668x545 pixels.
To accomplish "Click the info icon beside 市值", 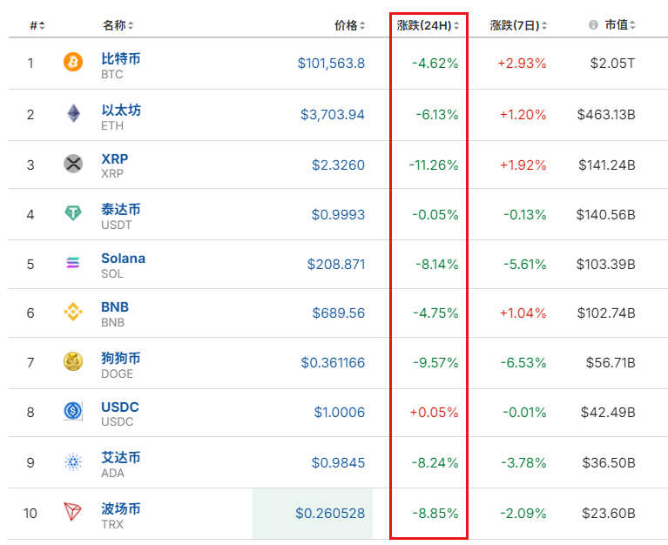I will pyautogui.click(x=593, y=24).
